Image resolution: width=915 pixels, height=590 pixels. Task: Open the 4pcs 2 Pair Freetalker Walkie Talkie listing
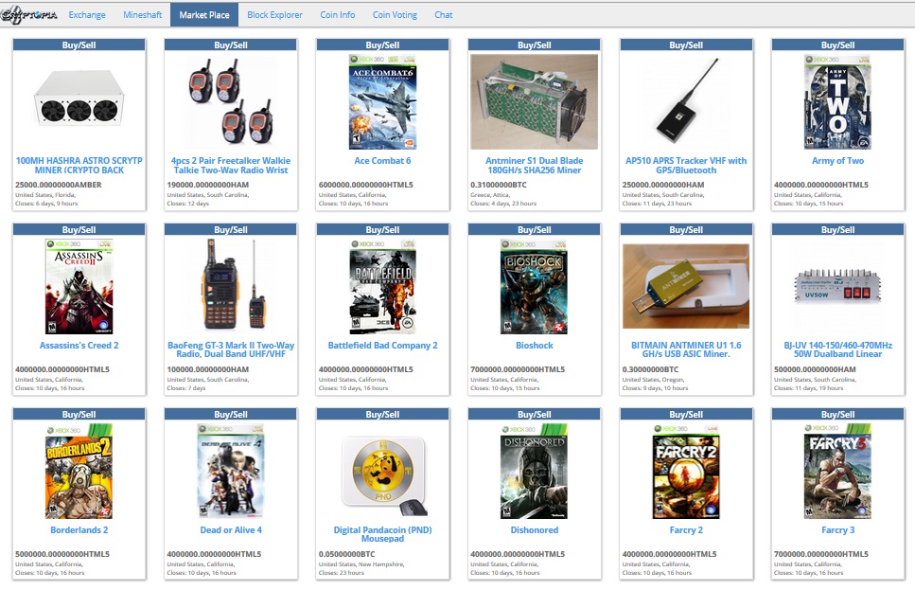(x=231, y=166)
